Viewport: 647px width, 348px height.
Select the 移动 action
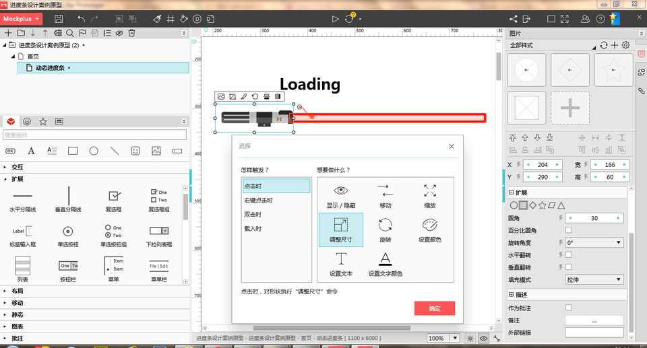(x=386, y=197)
